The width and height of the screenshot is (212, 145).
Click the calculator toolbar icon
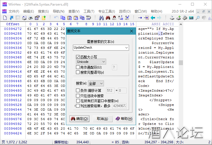coord(191,18)
